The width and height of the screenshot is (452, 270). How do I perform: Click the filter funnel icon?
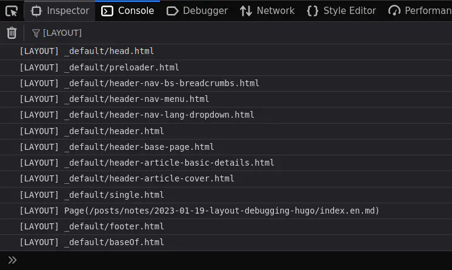36,33
